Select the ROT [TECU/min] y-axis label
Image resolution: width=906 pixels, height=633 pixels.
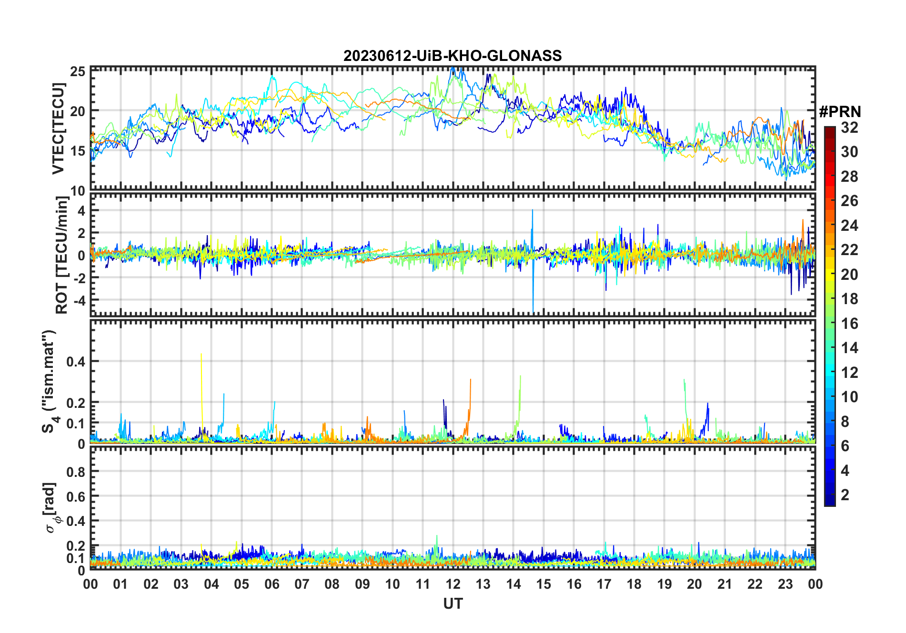point(61,255)
